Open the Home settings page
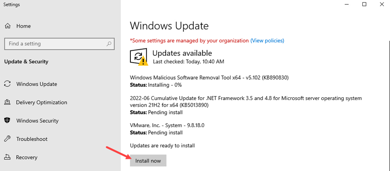 tap(24, 26)
